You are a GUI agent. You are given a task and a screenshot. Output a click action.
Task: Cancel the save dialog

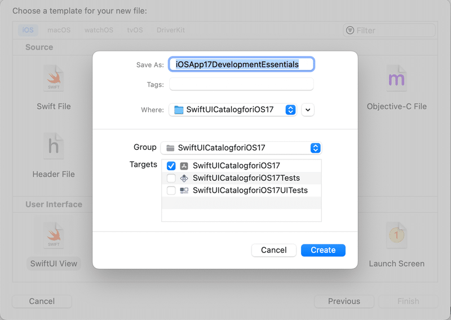coord(274,250)
